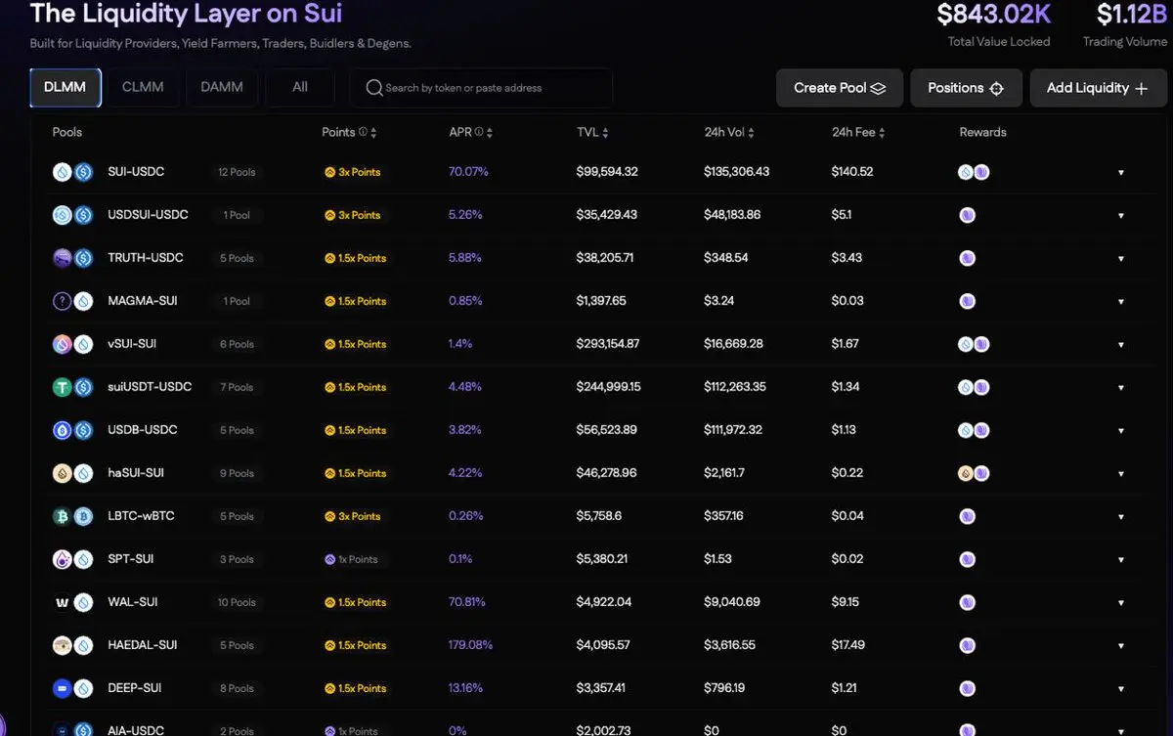Switch to the All pools tab
Image resolution: width=1173 pixels, height=736 pixels.
point(300,87)
